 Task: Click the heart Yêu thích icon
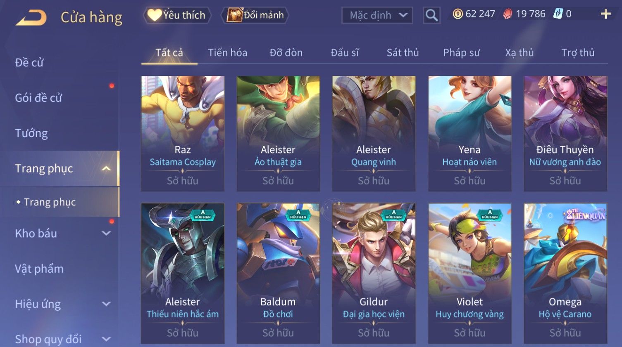click(155, 15)
